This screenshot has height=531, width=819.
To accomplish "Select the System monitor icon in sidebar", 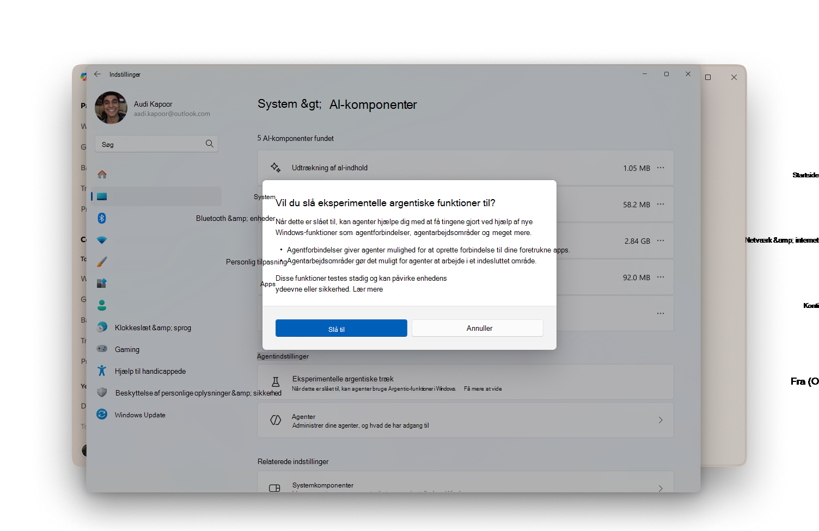I will (x=102, y=196).
